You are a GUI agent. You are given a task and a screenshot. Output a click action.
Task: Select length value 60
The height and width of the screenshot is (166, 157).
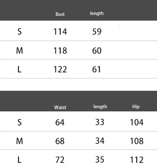click(97, 50)
